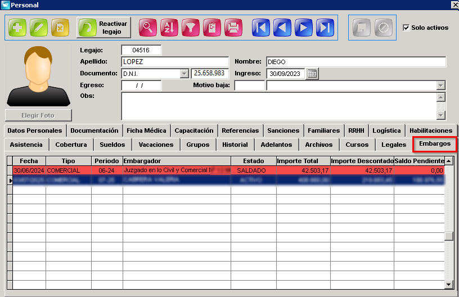Click the Elegir Foto button
Screen dimensions: 459x297
coord(38,115)
